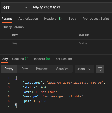Switch to the Pre-request Script tab
This screenshot has height=113, width=112.
(x=96, y=19)
